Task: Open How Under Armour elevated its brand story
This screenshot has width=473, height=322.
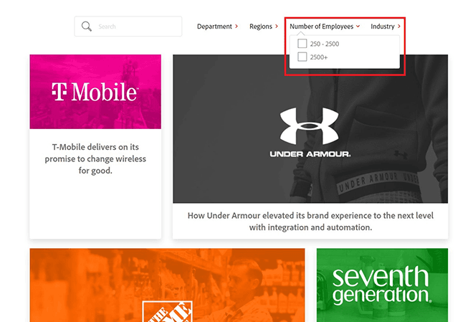Action: coord(310,221)
